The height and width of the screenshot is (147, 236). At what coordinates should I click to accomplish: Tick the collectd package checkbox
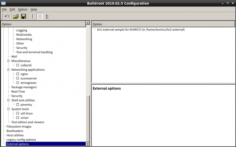tap(18, 65)
